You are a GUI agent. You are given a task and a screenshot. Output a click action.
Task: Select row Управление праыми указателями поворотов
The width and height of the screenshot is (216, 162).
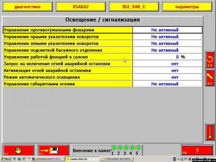coord(103,37)
